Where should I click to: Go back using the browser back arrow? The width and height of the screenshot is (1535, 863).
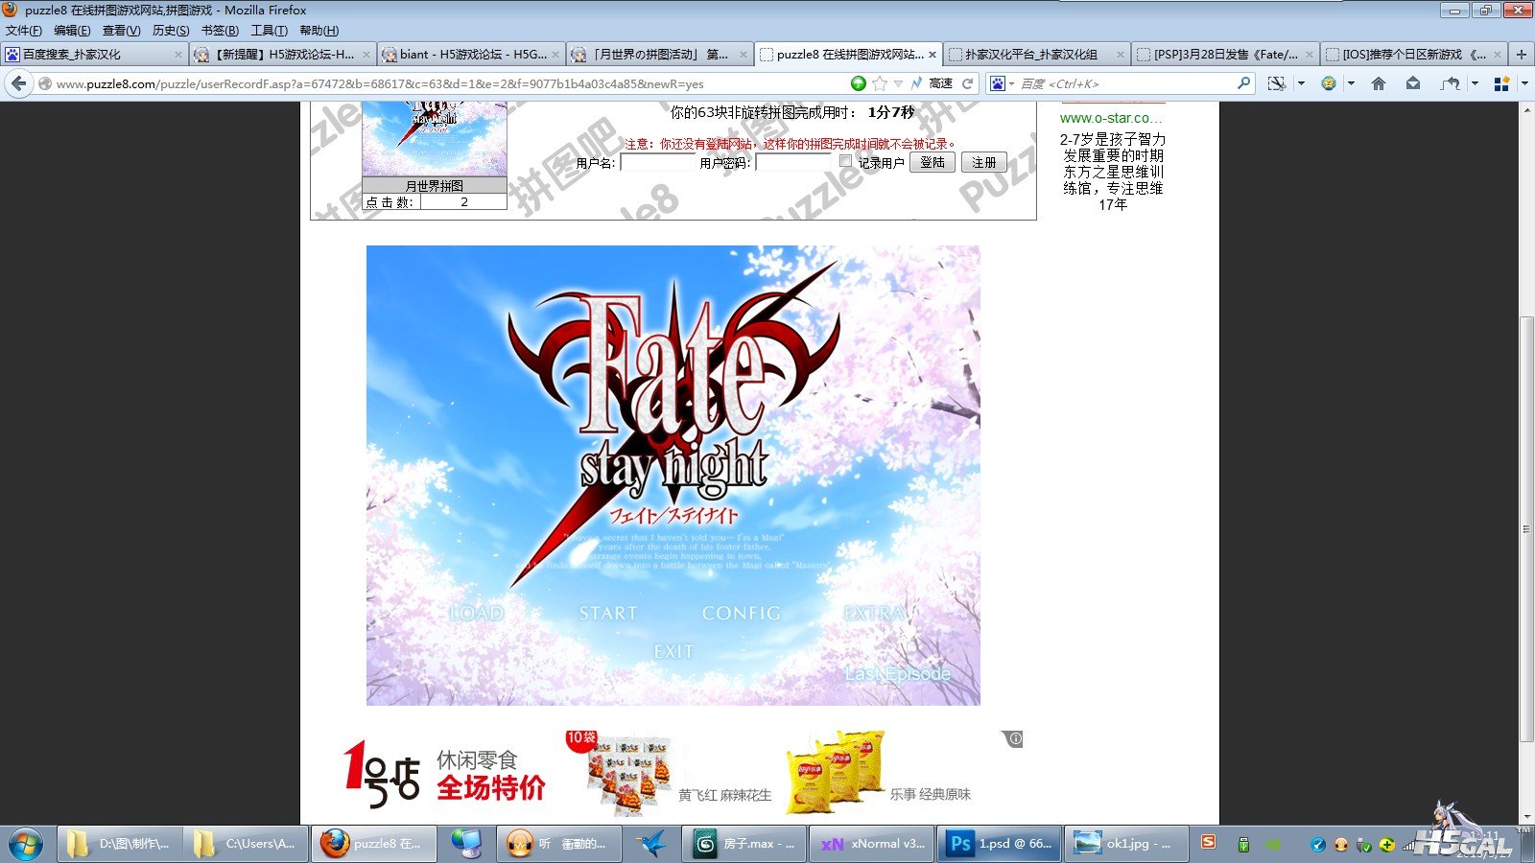(x=19, y=83)
